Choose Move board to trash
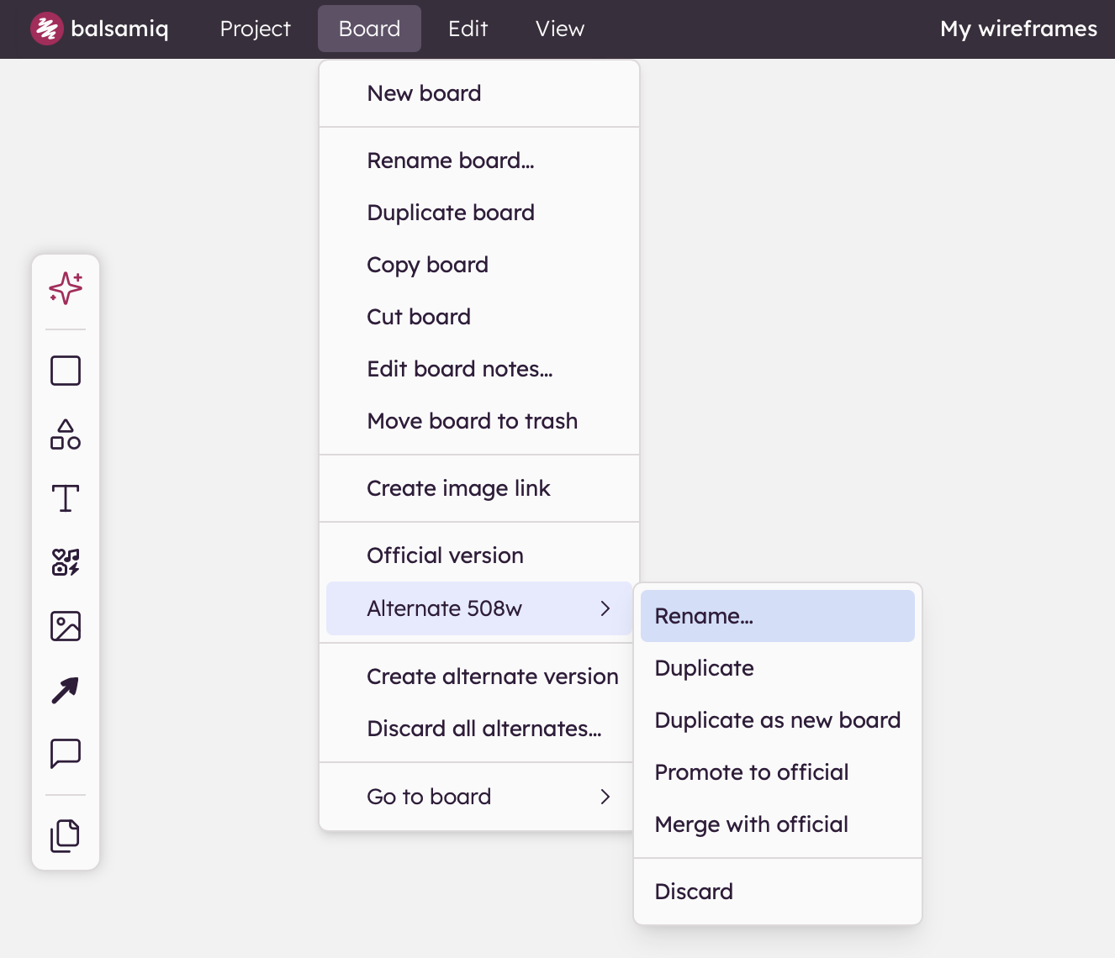The image size is (1115, 958). tap(479, 421)
